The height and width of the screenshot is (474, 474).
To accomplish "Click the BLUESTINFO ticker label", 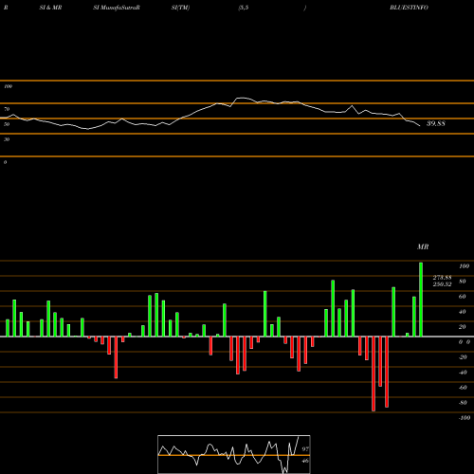I will [x=409, y=8].
